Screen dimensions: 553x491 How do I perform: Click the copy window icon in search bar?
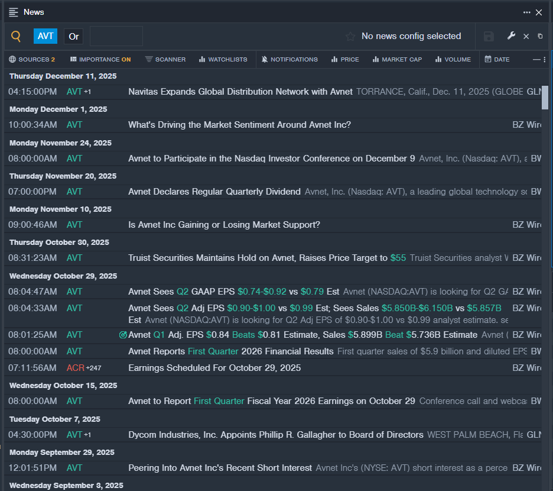click(540, 36)
